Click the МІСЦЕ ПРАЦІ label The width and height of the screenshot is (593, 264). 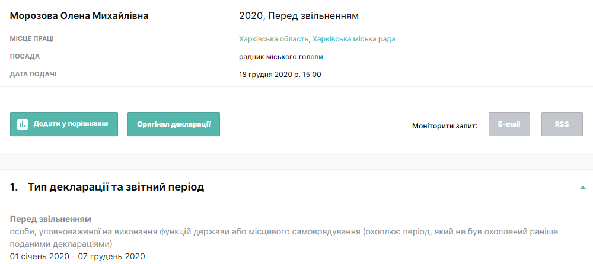[32, 39]
